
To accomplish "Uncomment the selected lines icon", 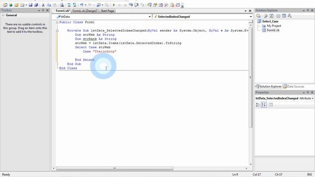I will click(x=74, y=5).
